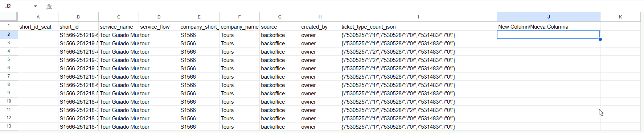This screenshot has width=644, height=133.
Task: Click the ticket_type_count_json header cell
Action: click(x=418, y=26)
